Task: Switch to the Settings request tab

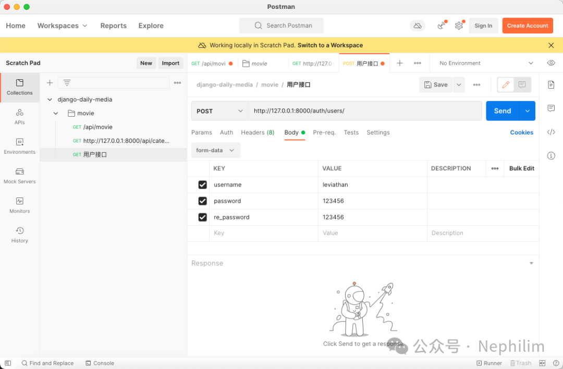Action: (378, 132)
